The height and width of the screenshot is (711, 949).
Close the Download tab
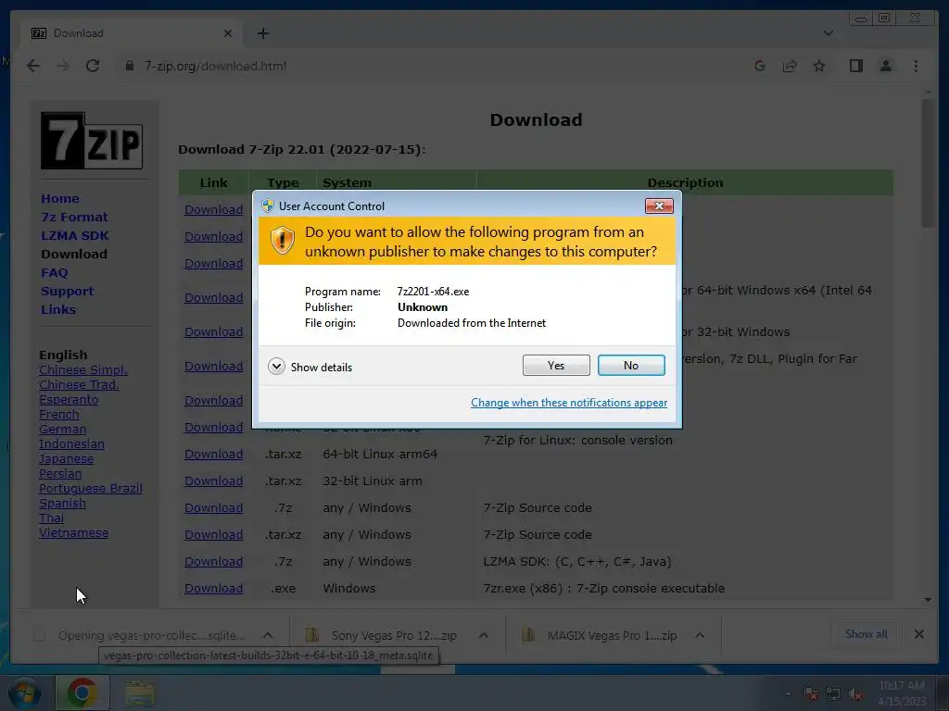228,33
